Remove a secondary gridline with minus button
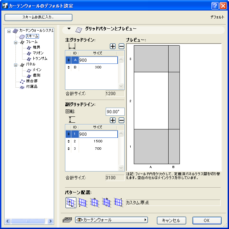This screenshot has height=229, width=229. [x=122, y=120]
